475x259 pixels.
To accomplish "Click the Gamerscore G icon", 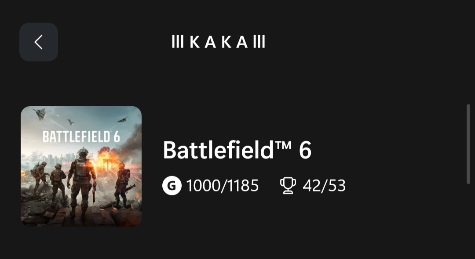I will (x=172, y=186).
